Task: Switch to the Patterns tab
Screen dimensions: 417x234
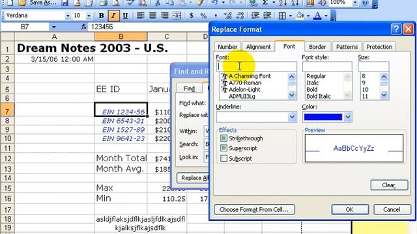Action: tap(347, 47)
